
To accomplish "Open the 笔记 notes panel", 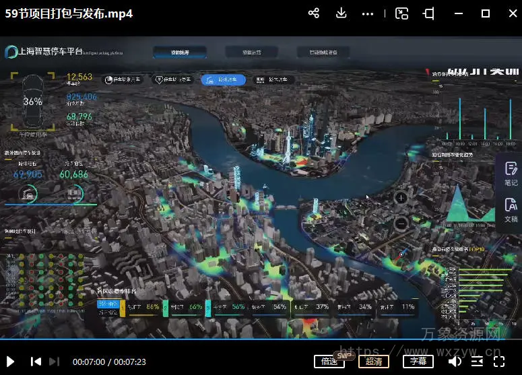I will coord(511,174).
